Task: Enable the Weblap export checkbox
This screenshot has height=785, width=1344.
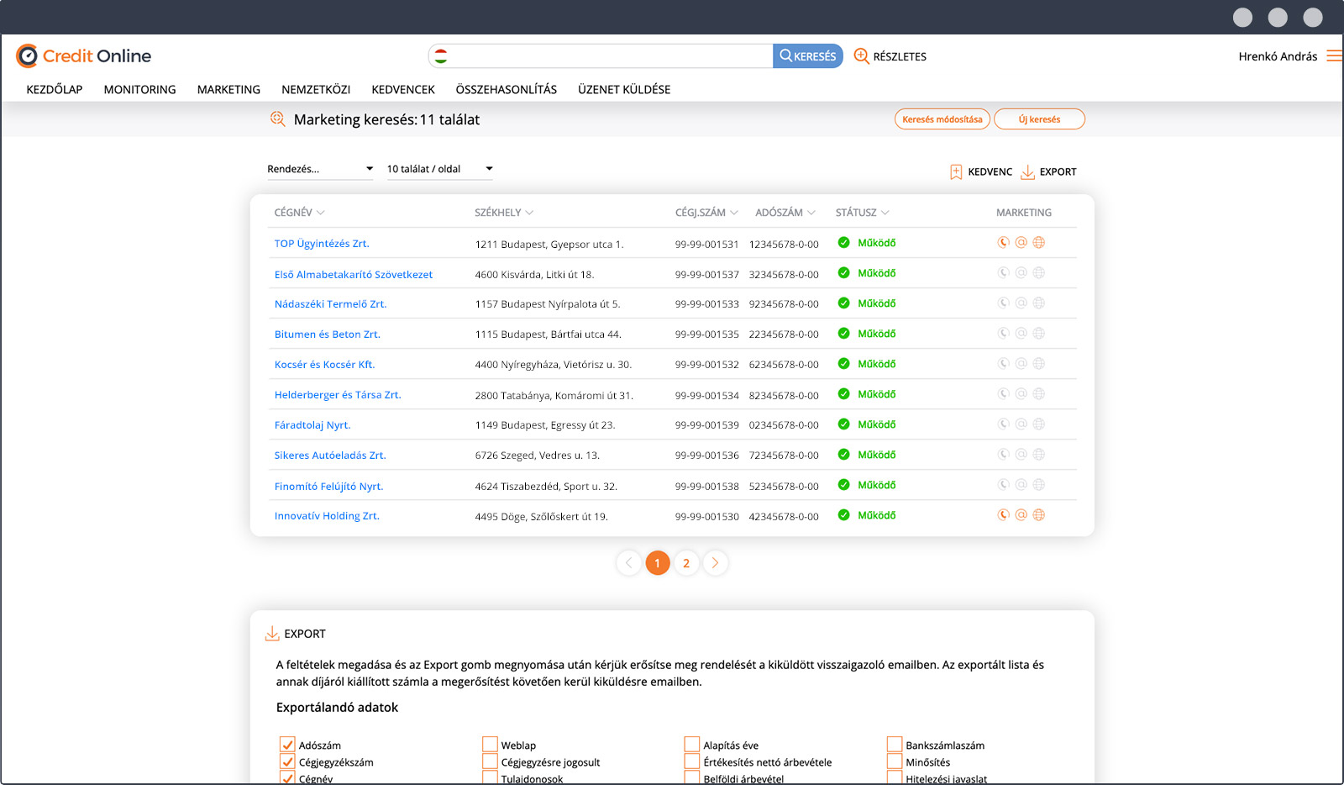Action: pyautogui.click(x=491, y=745)
